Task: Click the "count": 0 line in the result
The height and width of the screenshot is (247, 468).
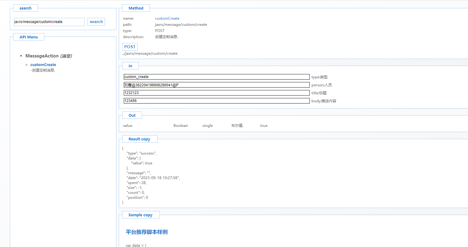Action: 135,193
